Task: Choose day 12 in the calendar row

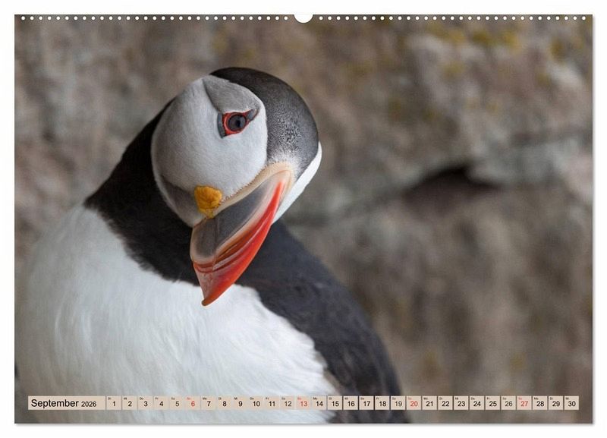Action: (x=288, y=403)
